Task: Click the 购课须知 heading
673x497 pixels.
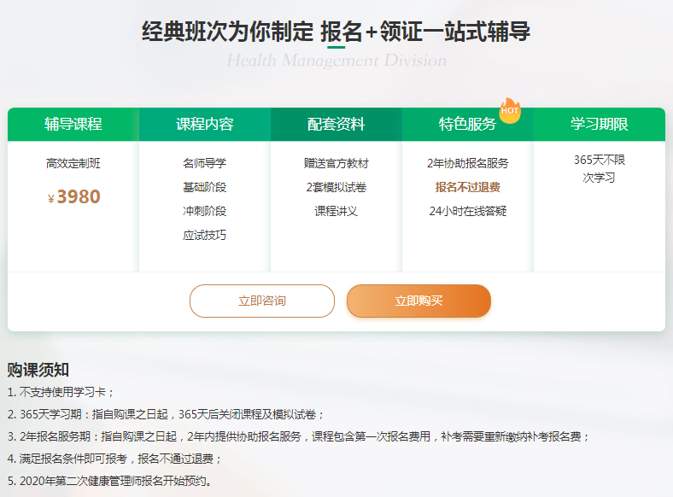Action: pos(38,370)
